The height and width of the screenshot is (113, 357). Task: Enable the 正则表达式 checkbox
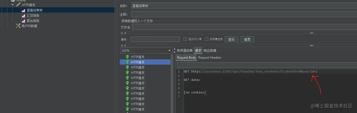(206, 39)
